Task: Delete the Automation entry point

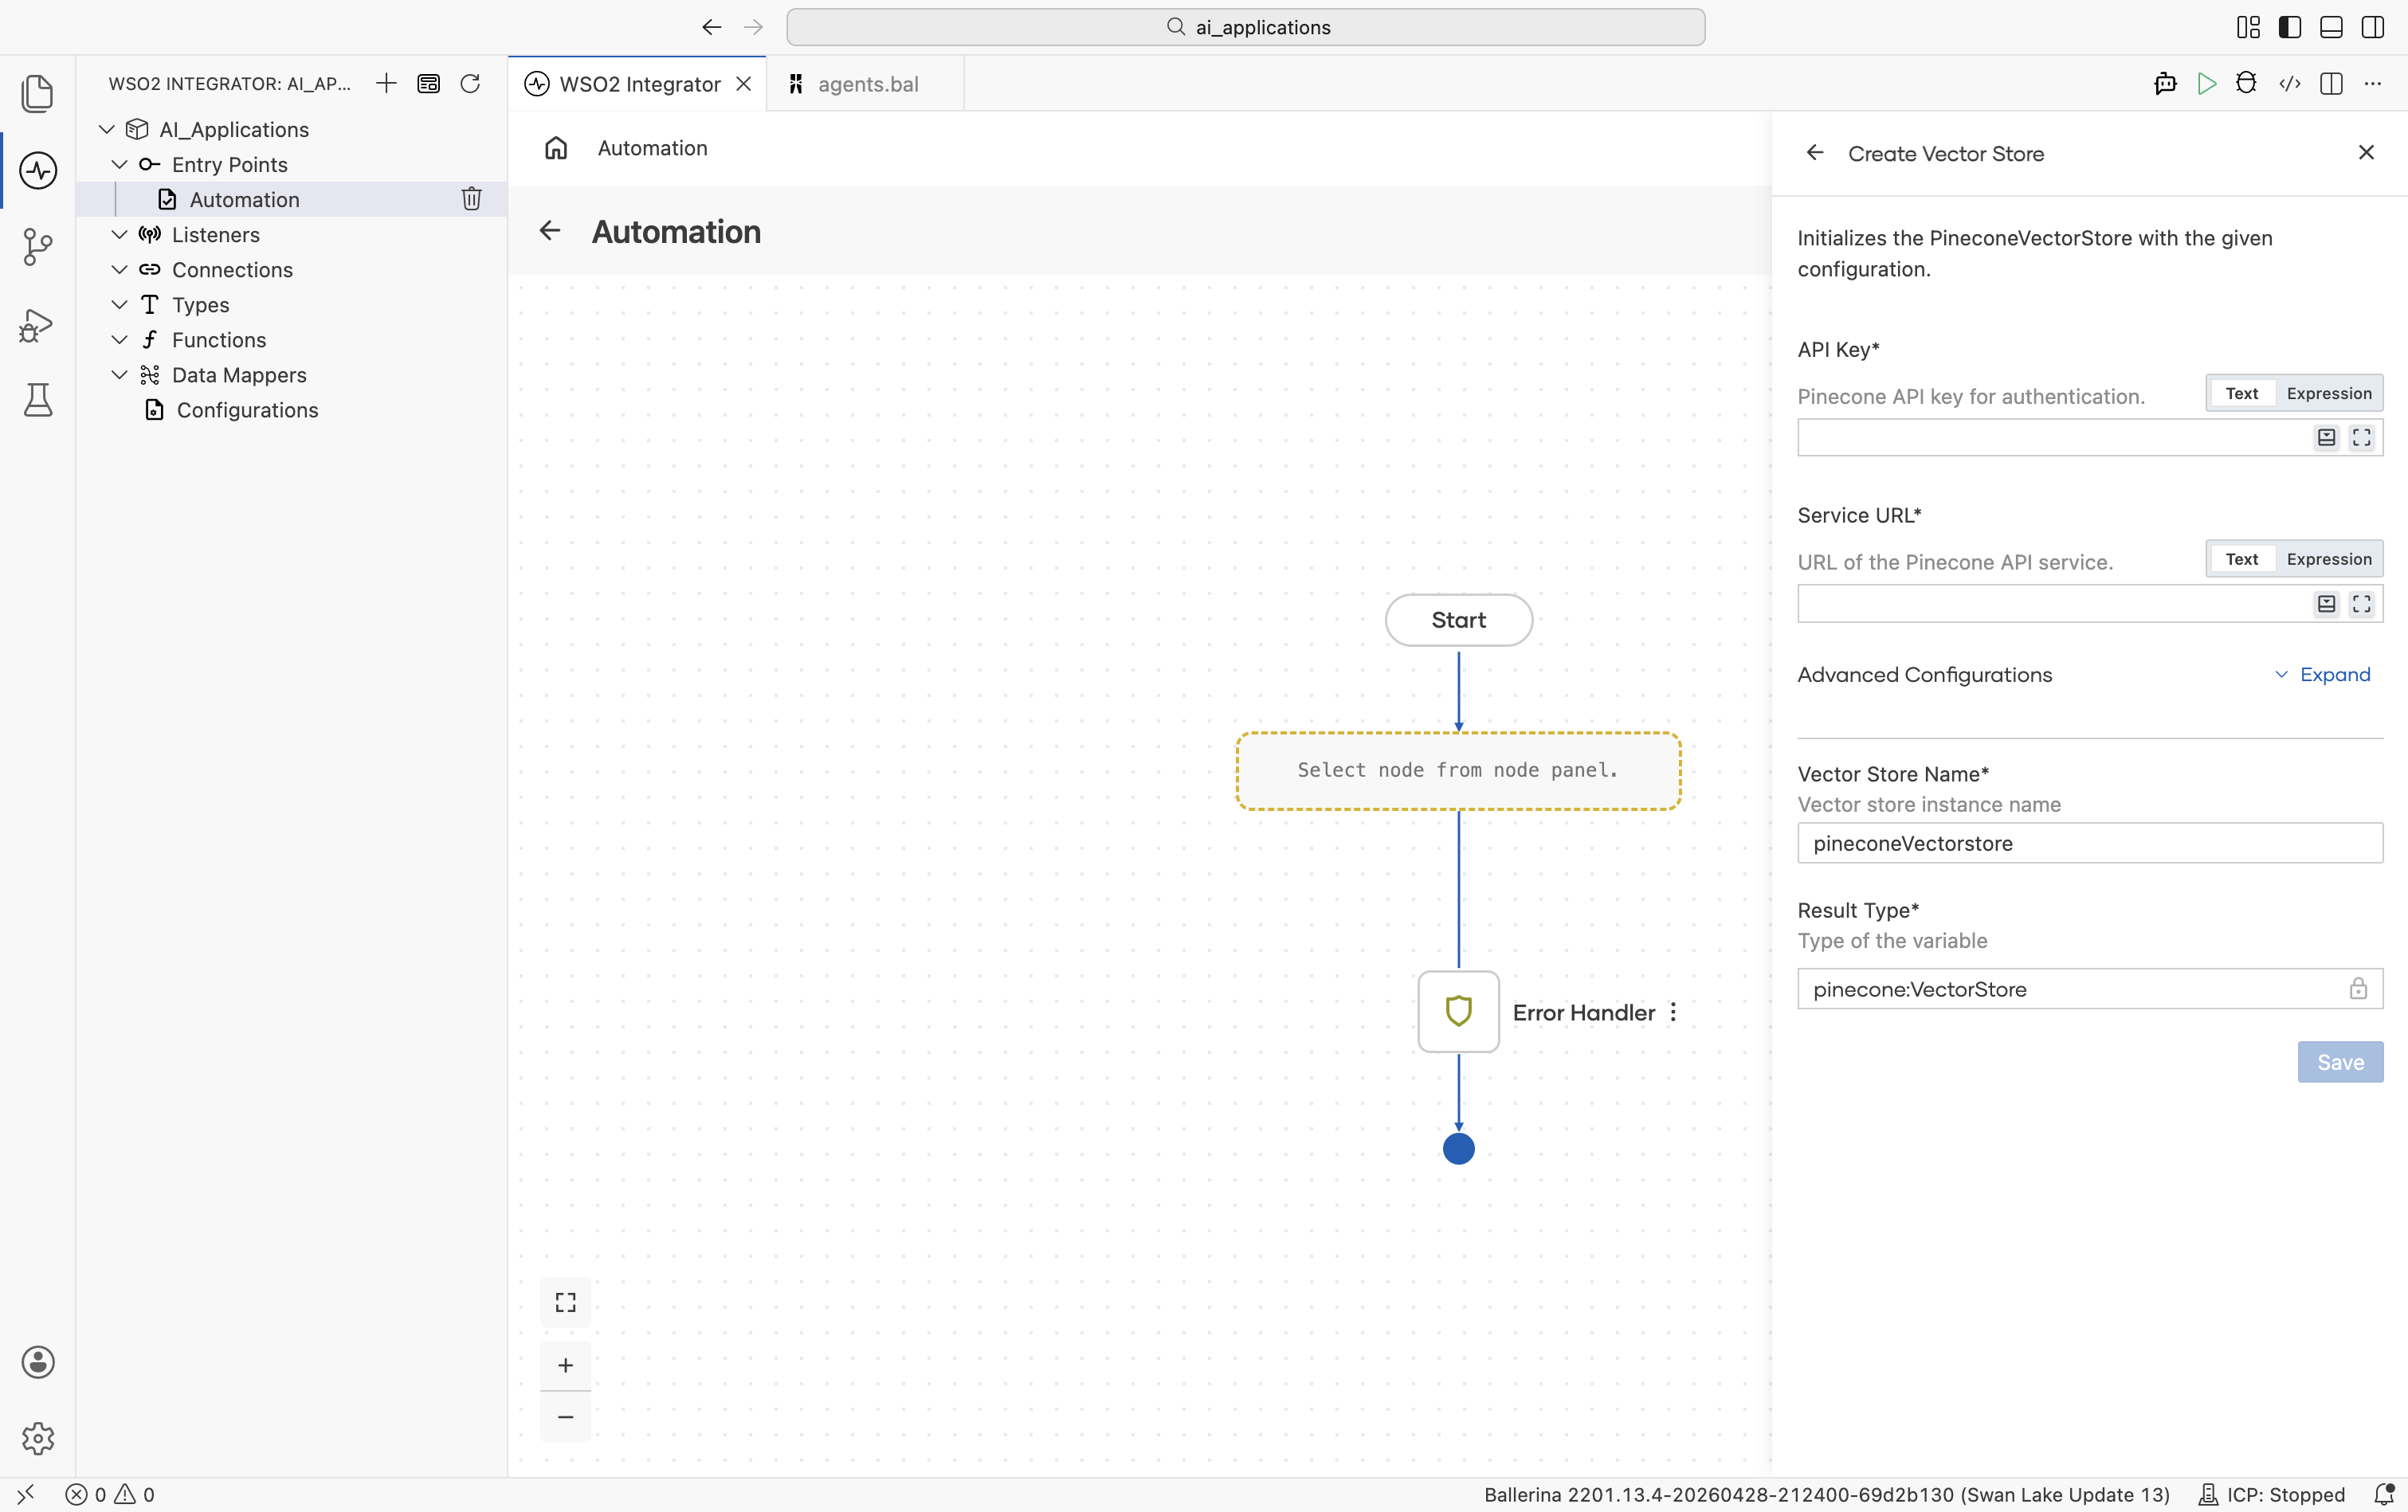Action: pos(472,199)
